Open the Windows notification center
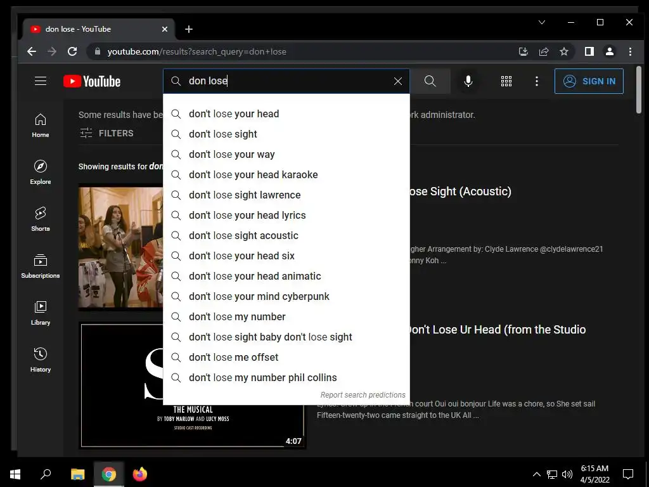Viewport: 649px width, 487px height. coord(628,474)
